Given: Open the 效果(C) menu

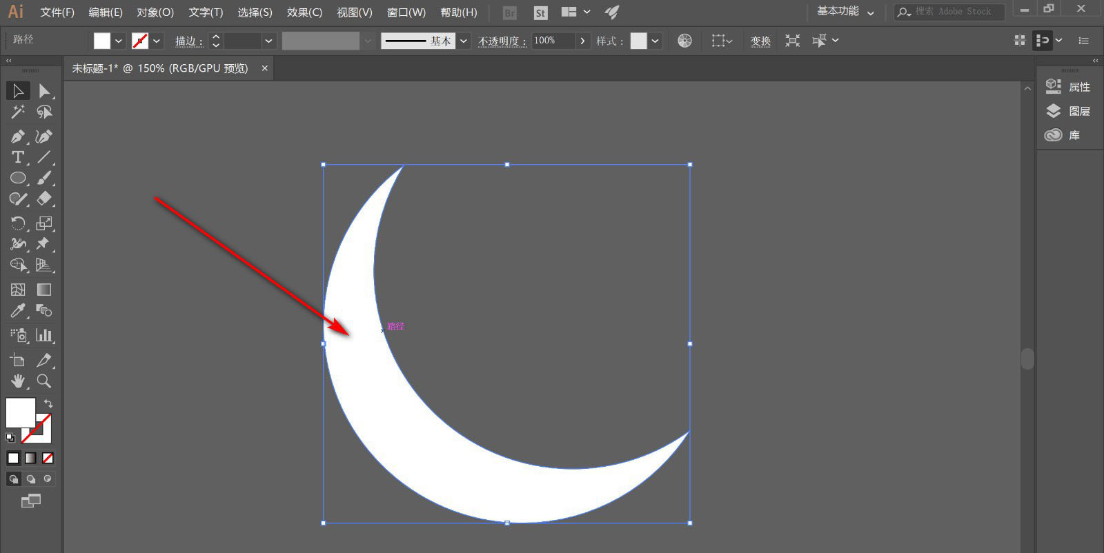Looking at the screenshot, I should point(304,12).
